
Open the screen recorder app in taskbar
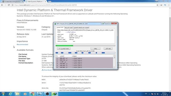(x=40, y=94)
